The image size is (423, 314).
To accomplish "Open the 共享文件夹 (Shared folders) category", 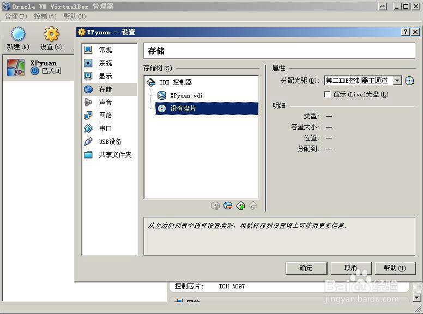I will [x=109, y=155].
